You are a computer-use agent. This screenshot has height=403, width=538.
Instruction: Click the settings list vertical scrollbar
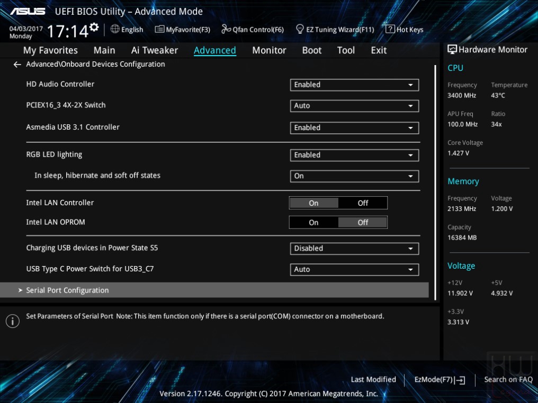point(435,182)
